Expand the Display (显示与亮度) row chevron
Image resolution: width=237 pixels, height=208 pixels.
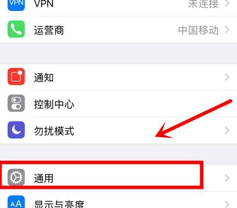click(x=227, y=204)
